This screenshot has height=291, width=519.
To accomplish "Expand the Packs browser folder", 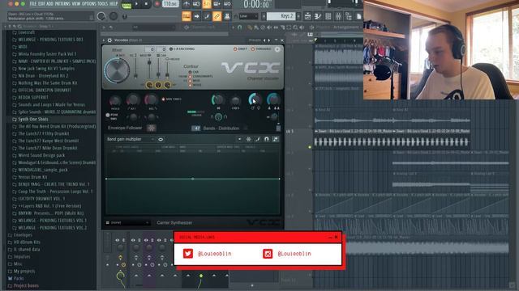I will point(19,279).
